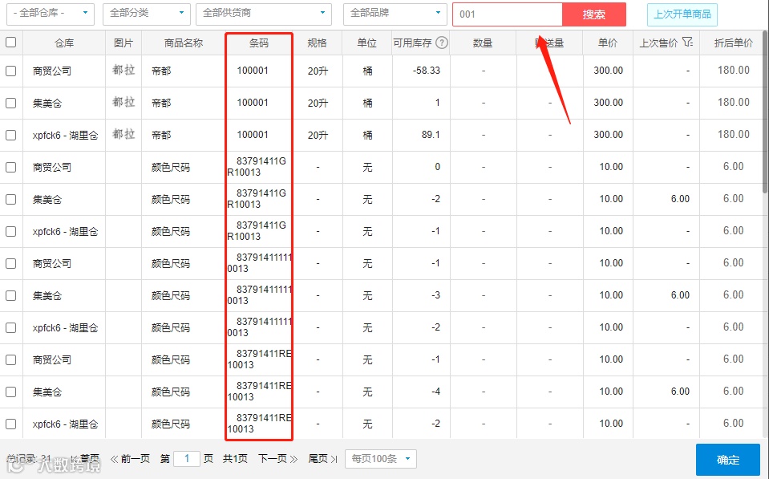The image size is (769, 479).
Task: Click the 共1页 total pages text
Action: 235,459
